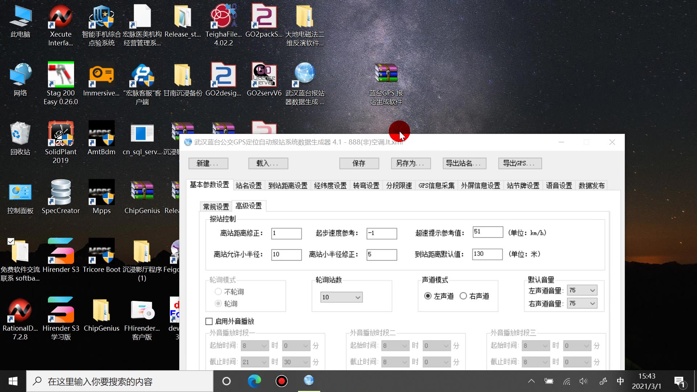Screen dimensions: 697x392
Task: Open the Stag 200 Easy 0.26.0 shortcut
Action: pyautogui.click(x=61, y=83)
